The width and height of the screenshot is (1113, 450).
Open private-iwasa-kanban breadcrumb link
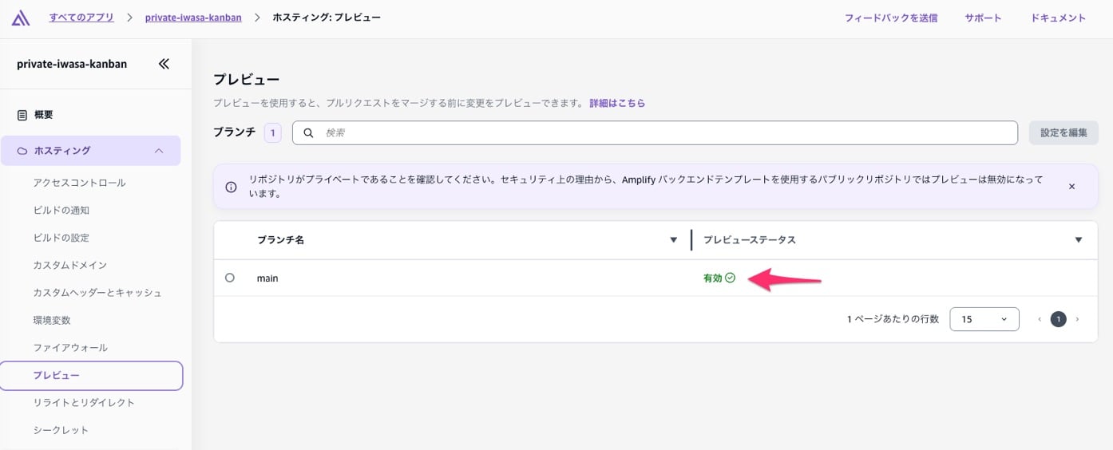click(x=193, y=18)
